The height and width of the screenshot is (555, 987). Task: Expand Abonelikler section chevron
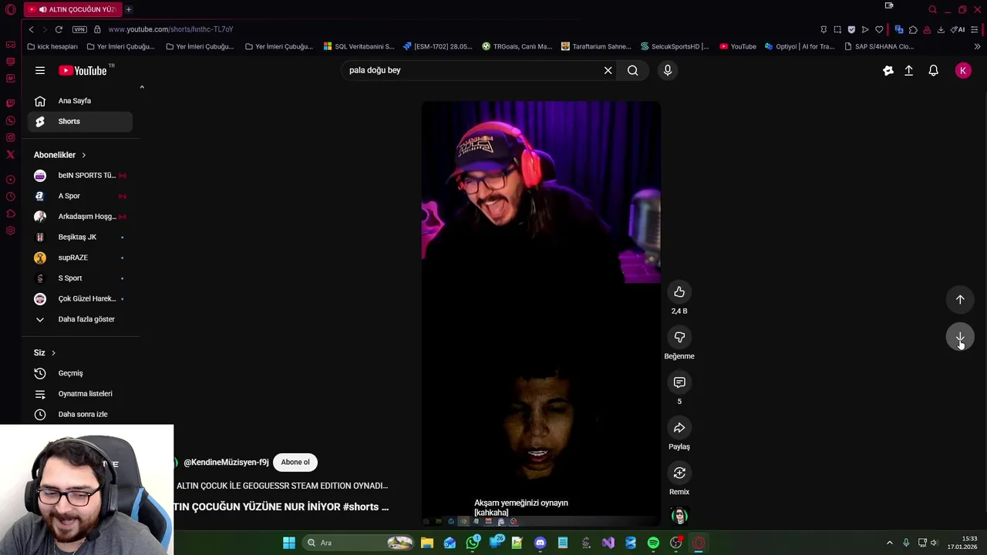(84, 155)
